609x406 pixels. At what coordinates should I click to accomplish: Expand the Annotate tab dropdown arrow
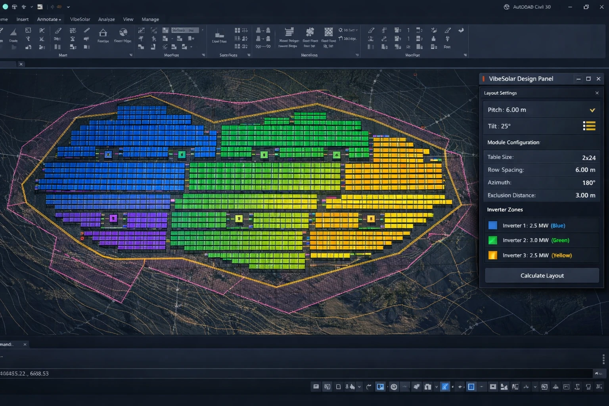pos(60,20)
